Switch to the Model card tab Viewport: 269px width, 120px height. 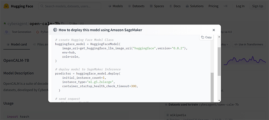(17, 44)
